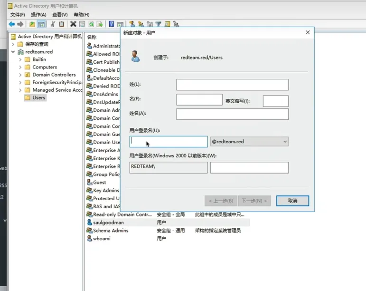Viewport: 366px width, 291px height.
Task: Expand the 保存的查询 tree node
Action: pos(13,44)
